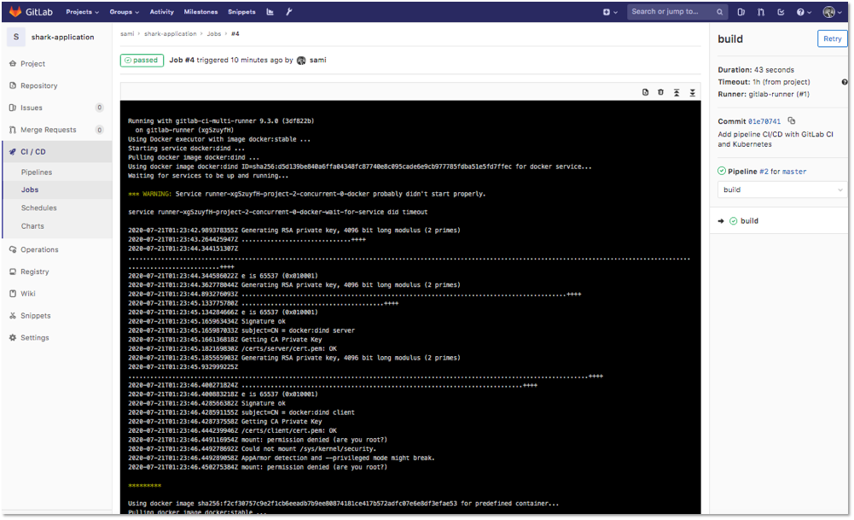This screenshot has height=520, width=854.
Task: Copy the commit SHA with clipboard icon
Action: click(792, 120)
